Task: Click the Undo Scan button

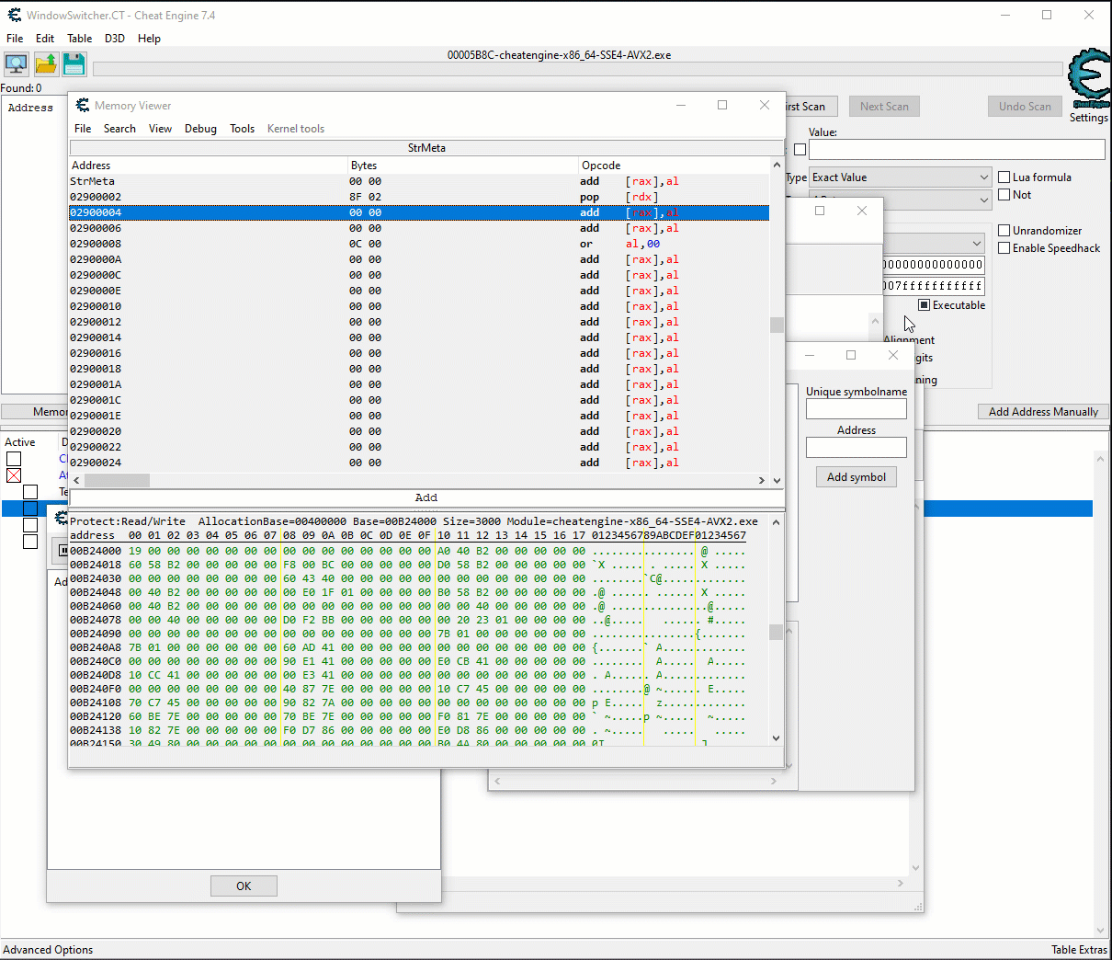Action: click(1025, 107)
